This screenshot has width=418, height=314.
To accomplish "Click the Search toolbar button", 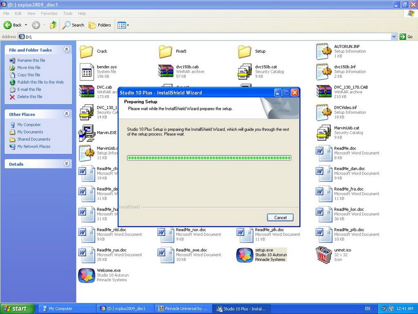I will [73, 25].
